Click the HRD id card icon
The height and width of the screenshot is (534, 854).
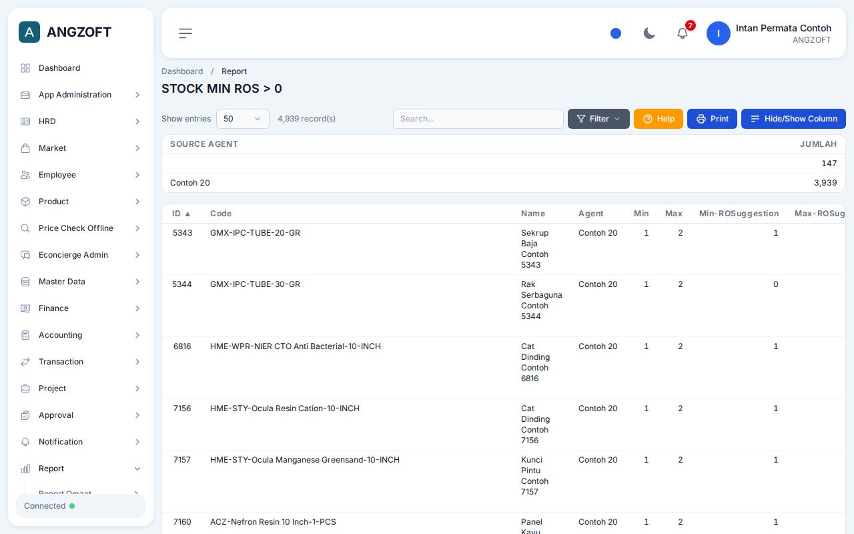coord(25,121)
